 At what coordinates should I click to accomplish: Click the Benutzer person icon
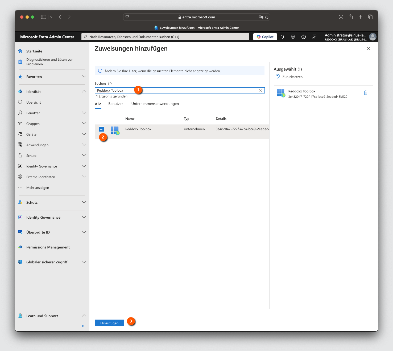[20, 113]
